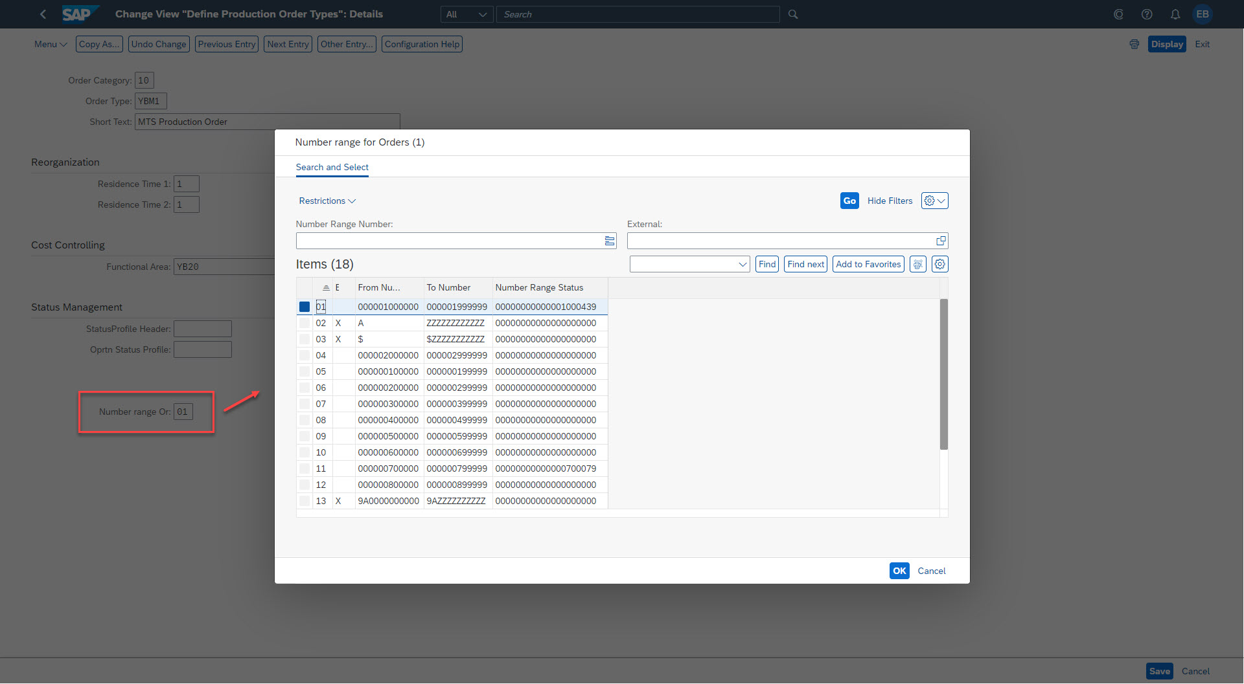Click the Go button
The width and height of the screenshot is (1244, 684).
[x=849, y=201]
